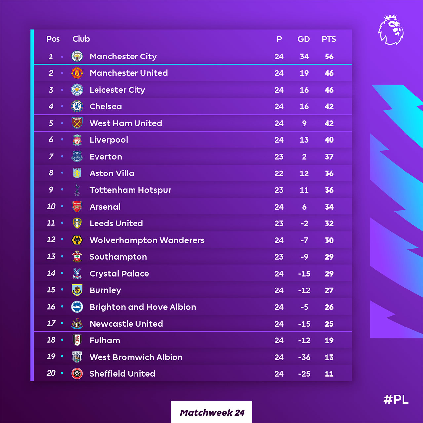Click the Manchester City club crest
Image resolution: width=423 pixels, height=423 pixels.
(77, 57)
